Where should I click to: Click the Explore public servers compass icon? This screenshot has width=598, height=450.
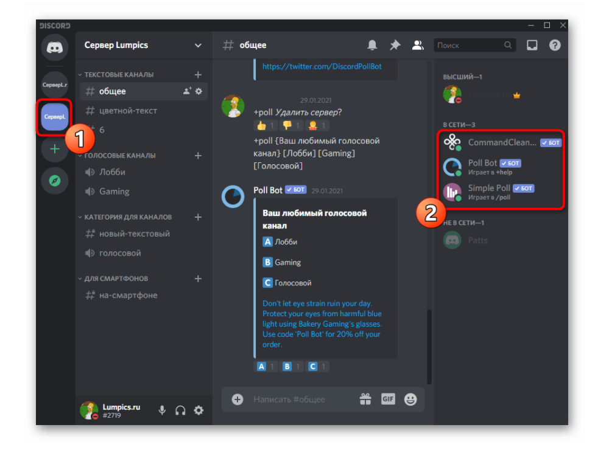(55, 181)
